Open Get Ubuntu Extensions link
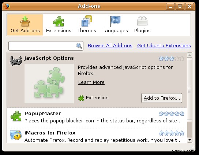 164,46
